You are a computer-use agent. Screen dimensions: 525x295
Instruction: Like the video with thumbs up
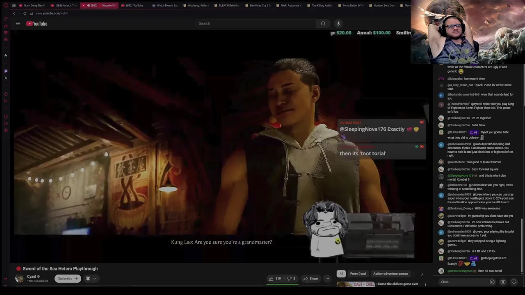[x=274, y=279]
